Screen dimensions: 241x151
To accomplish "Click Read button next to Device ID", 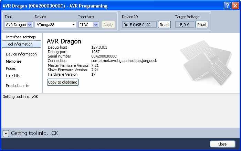I will 164,25.
